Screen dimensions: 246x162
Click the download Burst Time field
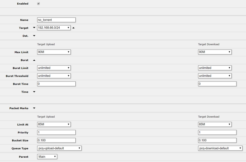(217, 84)
